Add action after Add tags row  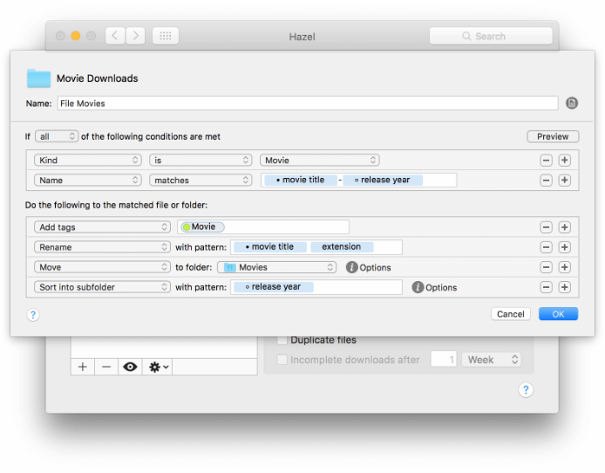tap(565, 227)
